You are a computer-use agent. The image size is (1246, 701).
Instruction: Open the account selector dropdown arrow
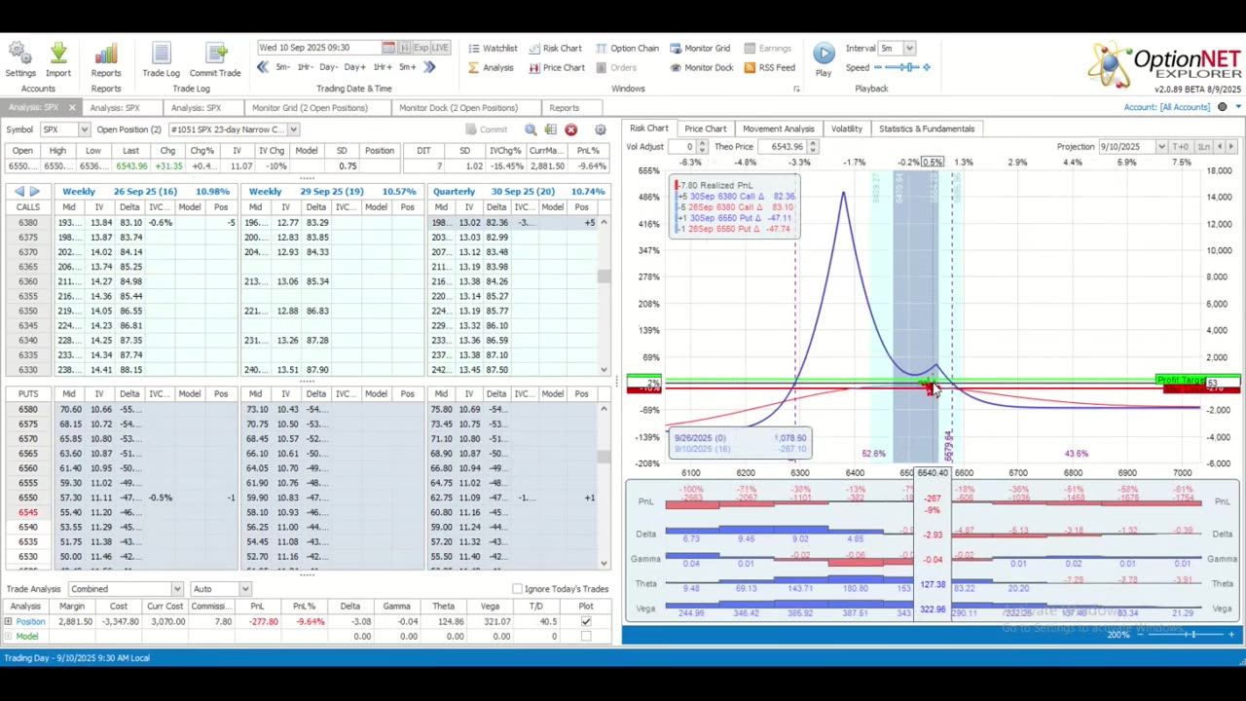(x=1238, y=107)
